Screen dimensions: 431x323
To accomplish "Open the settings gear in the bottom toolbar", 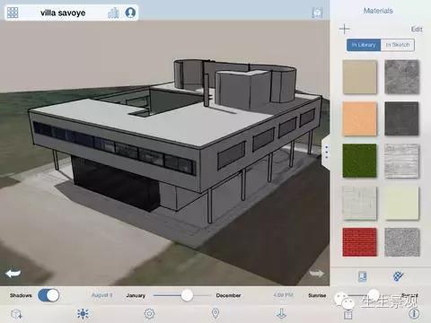I will click(149, 313).
